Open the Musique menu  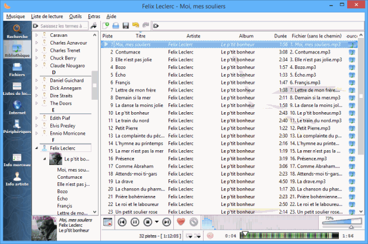pos(15,17)
